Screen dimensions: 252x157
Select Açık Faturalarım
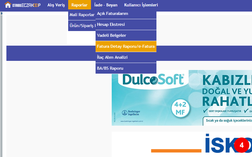(x=126, y=14)
